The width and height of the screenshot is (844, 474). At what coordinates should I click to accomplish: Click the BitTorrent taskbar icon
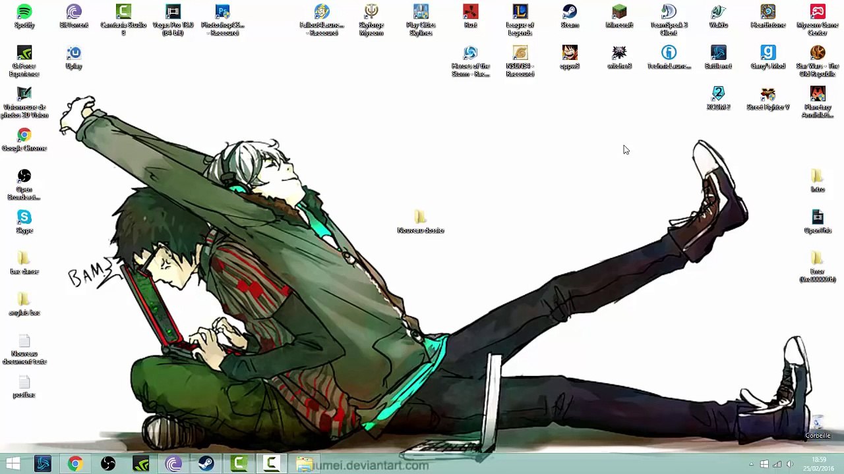[x=173, y=464]
